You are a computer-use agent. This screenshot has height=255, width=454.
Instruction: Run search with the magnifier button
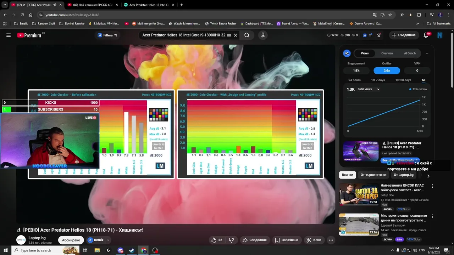(247, 35)
